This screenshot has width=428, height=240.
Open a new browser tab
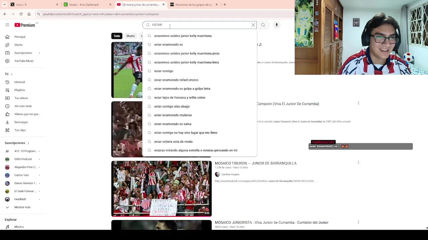click(225, 4)
